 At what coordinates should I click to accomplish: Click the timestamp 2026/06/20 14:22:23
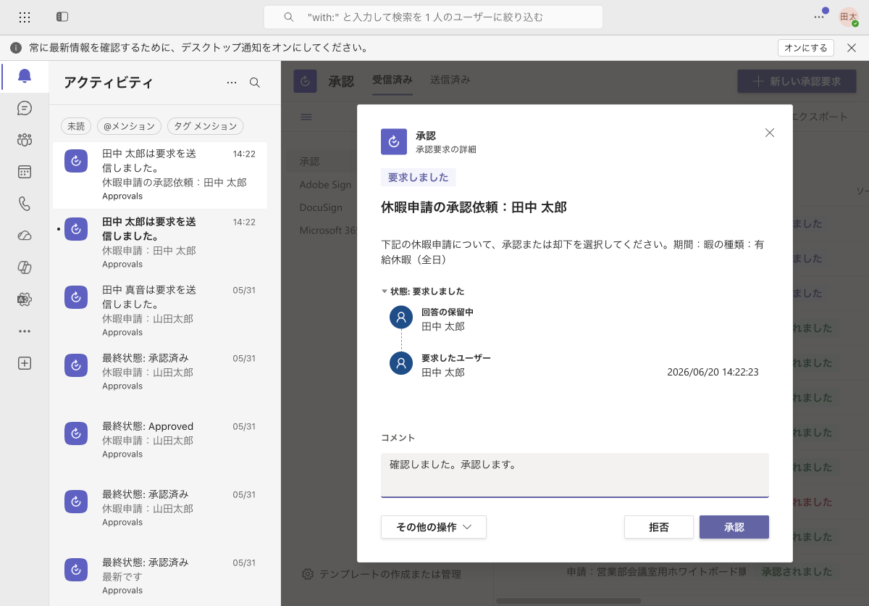[x=713, y=372]
